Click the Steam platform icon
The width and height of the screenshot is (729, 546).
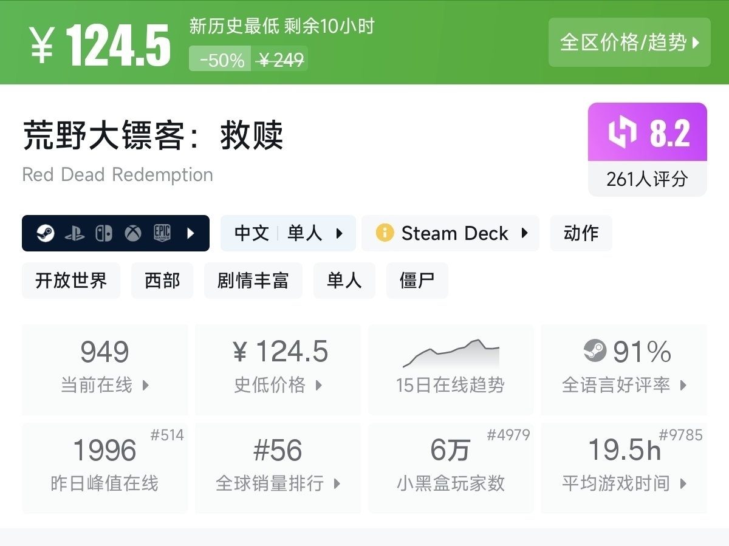pyautogui.click(x=46, y=233)
